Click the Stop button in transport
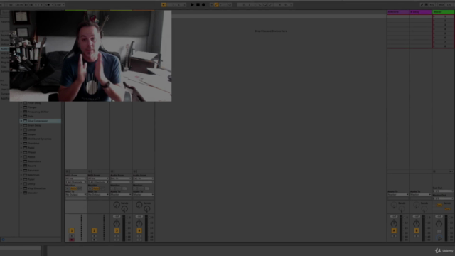Viewport: 455px width, 256px height. coord(198,5)
